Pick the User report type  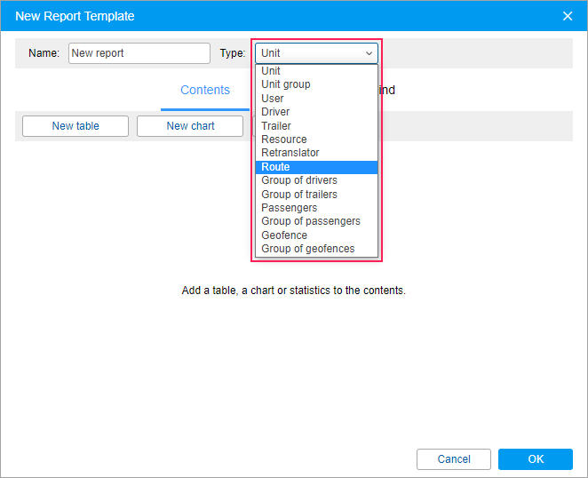pos(273,99)
